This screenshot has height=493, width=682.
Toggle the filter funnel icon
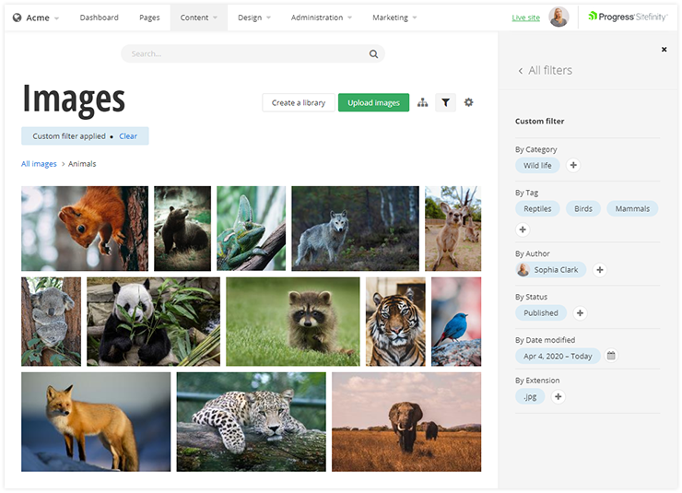(x=445, y=102)
